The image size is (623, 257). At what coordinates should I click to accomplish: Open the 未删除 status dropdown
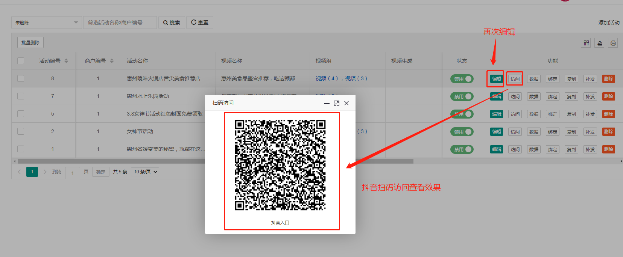(47, 23)
